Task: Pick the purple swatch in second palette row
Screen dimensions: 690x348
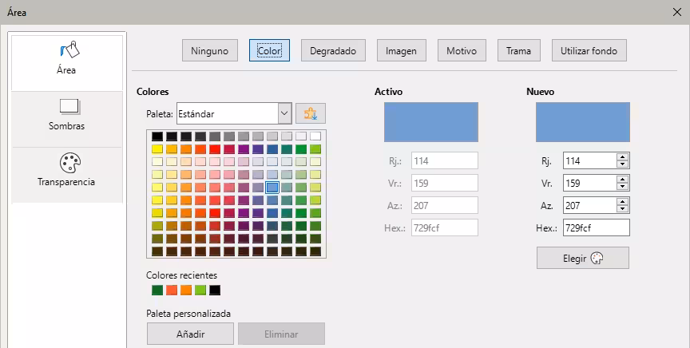Action: (244, 149)
